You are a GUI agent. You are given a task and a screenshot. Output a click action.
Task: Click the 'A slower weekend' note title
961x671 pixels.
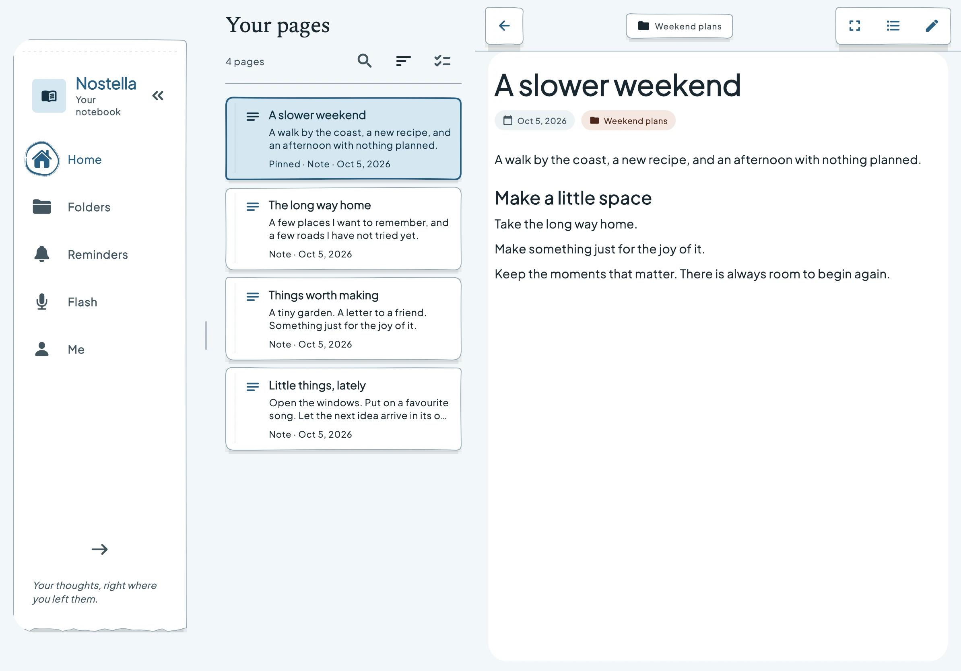618,85
